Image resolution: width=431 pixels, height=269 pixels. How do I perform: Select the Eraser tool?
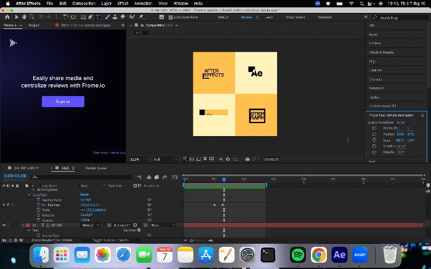[x=123, y=17]
